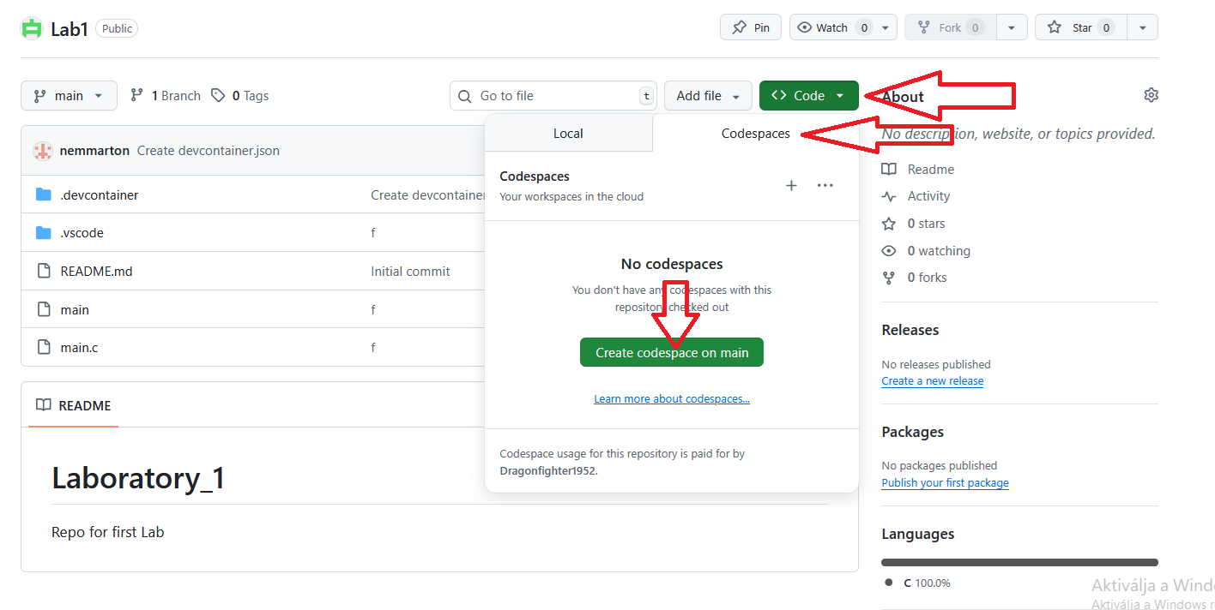Click the About settings gear icon
This screenshot has height=610, width=1215.
pyautogui.click(x=1151, y=95)
